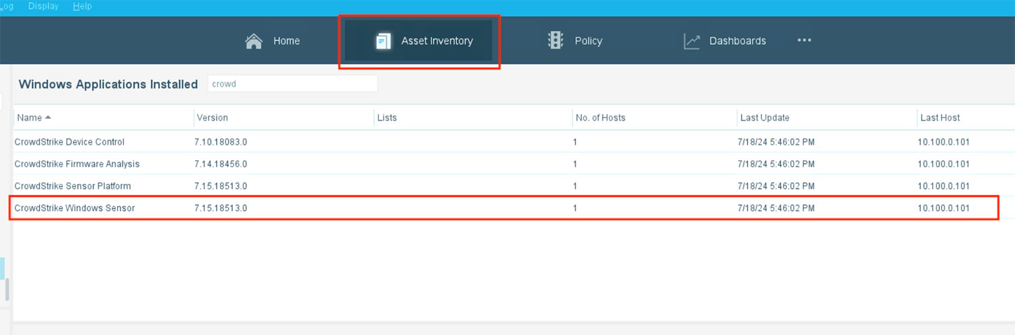Open the more options ellipsis menu
The height and width of the screenshot is (335, 1015).
(x=804, y=41)
